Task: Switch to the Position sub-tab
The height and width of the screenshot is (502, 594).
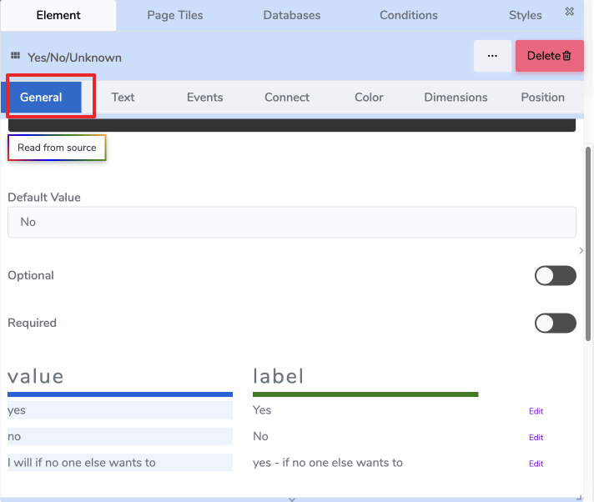Action: [x=542, y=98]
